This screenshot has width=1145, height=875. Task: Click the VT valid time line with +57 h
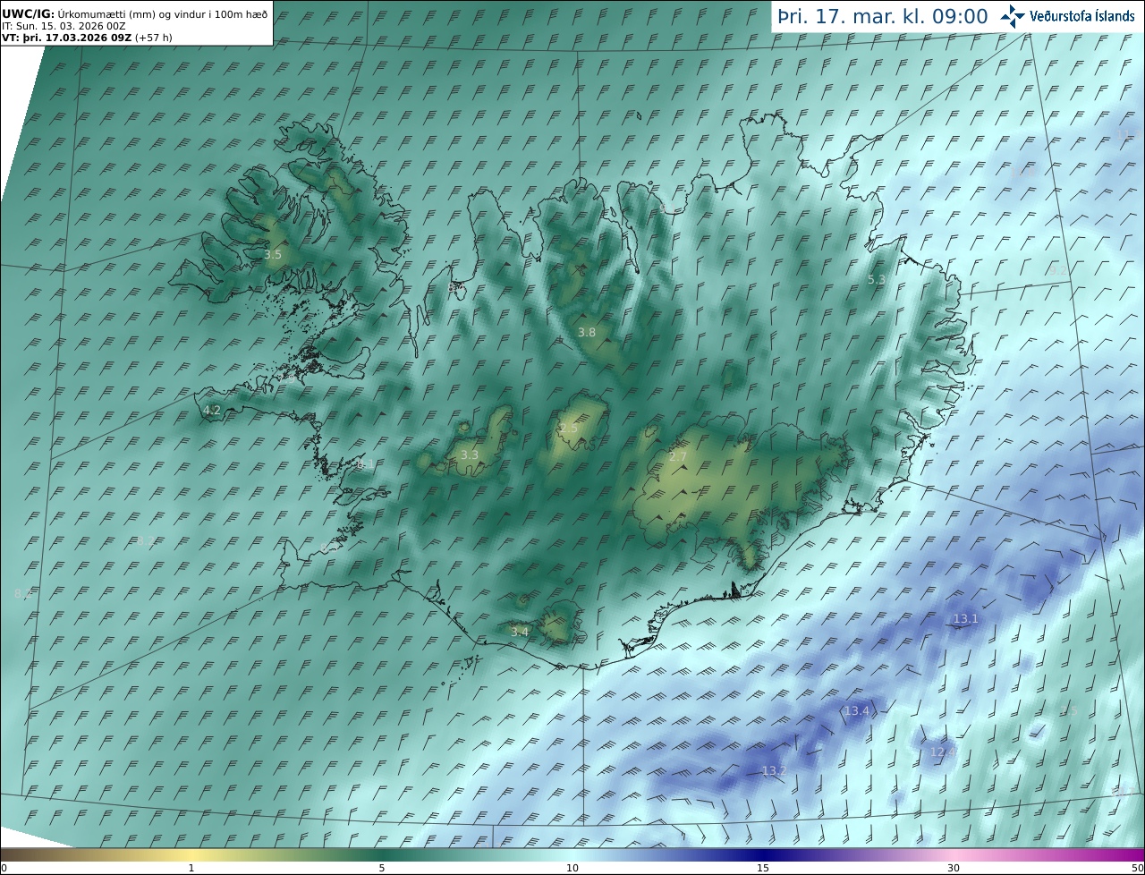click(x=87, y=38)
